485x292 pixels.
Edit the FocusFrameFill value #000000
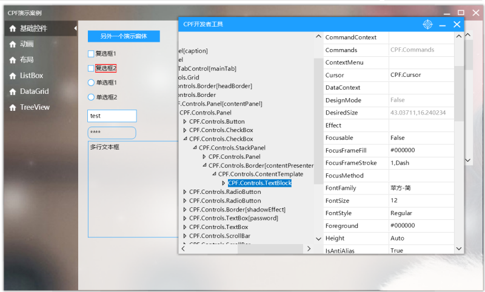421,150
